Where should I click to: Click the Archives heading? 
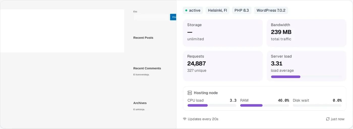pos(140,103)
